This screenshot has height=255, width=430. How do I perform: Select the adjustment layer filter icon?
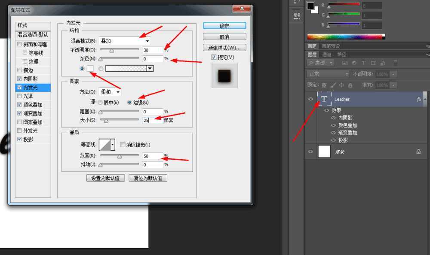(354, 63)
